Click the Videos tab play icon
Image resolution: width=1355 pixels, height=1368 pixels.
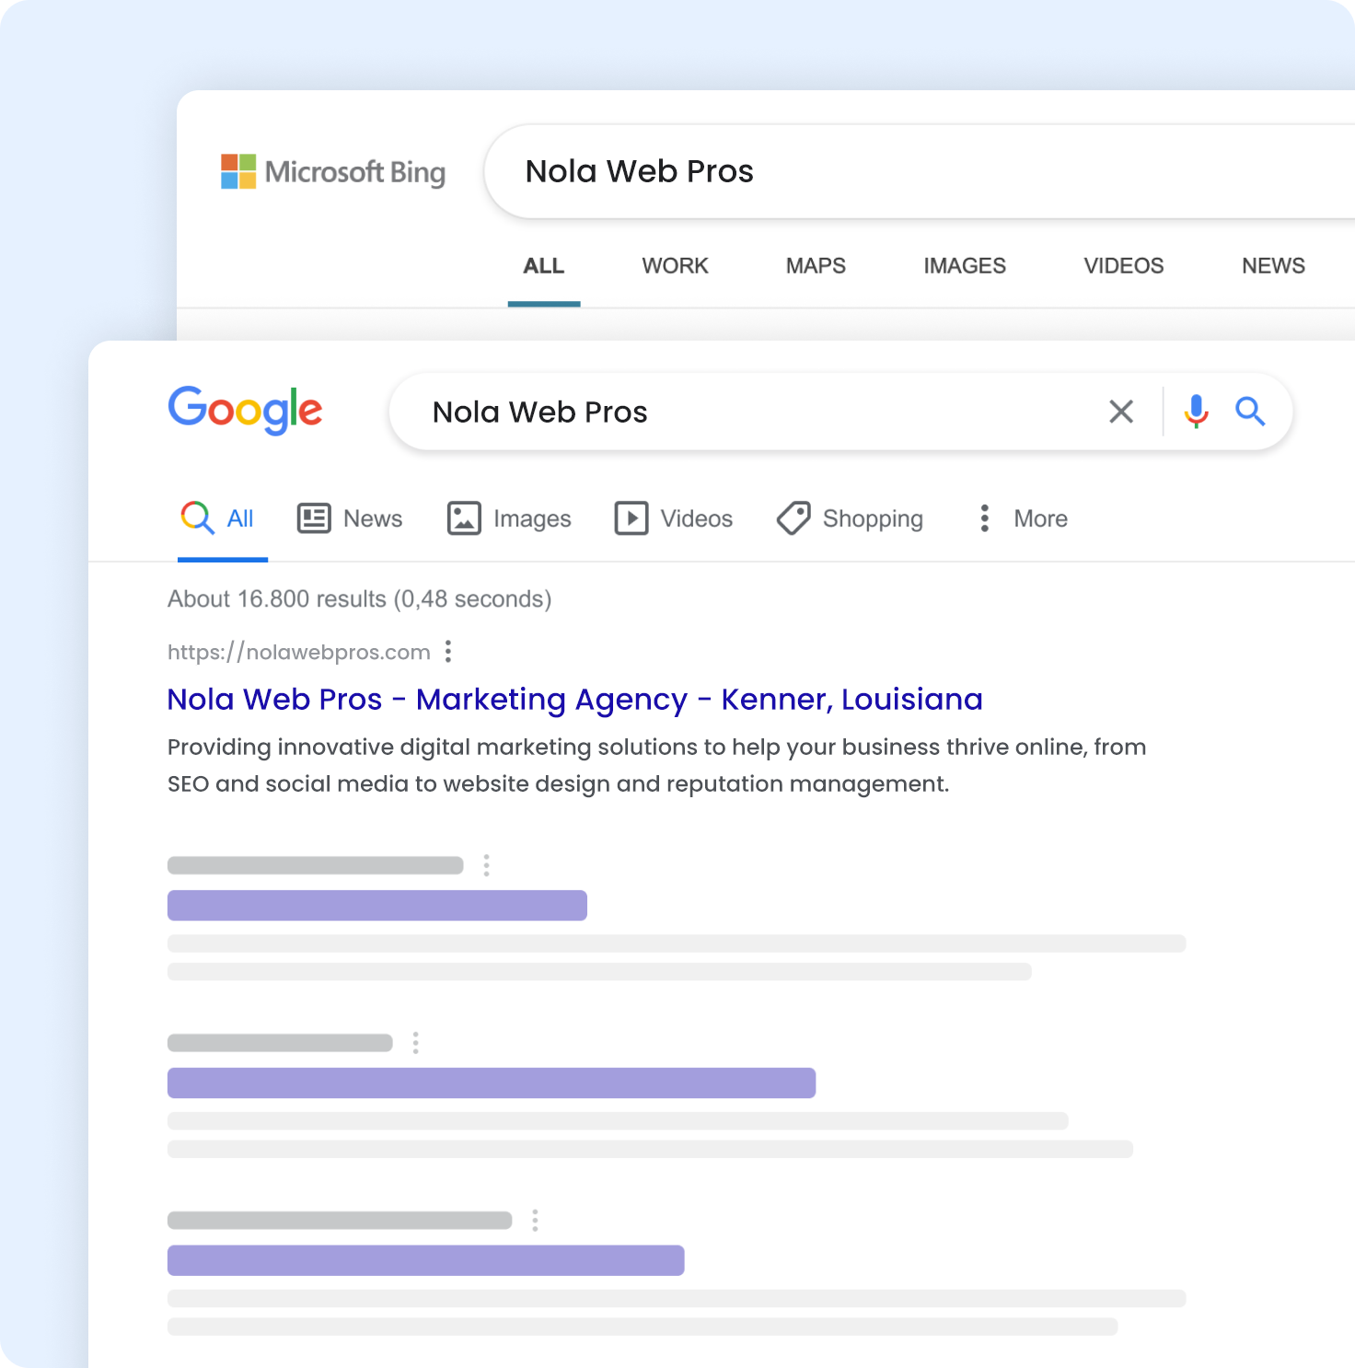click(631, 518)
